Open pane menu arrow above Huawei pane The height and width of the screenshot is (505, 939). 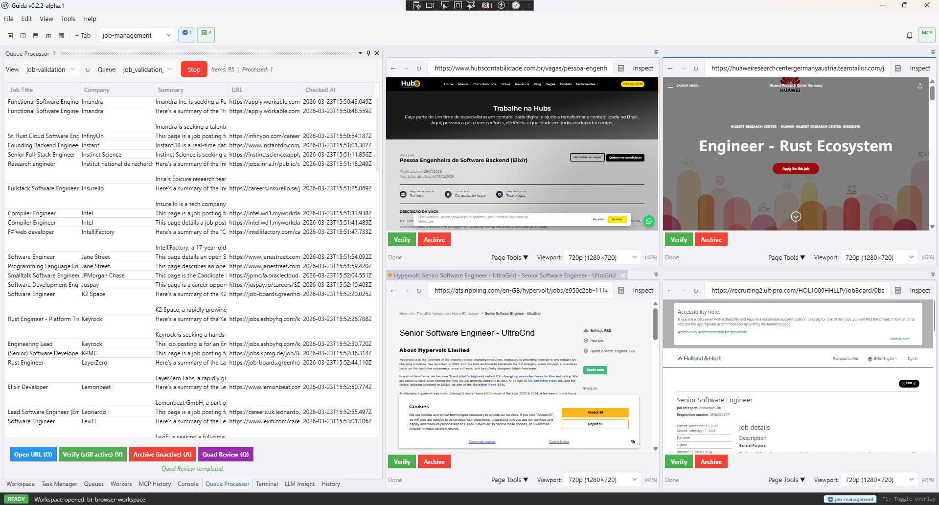click(933, 52)
